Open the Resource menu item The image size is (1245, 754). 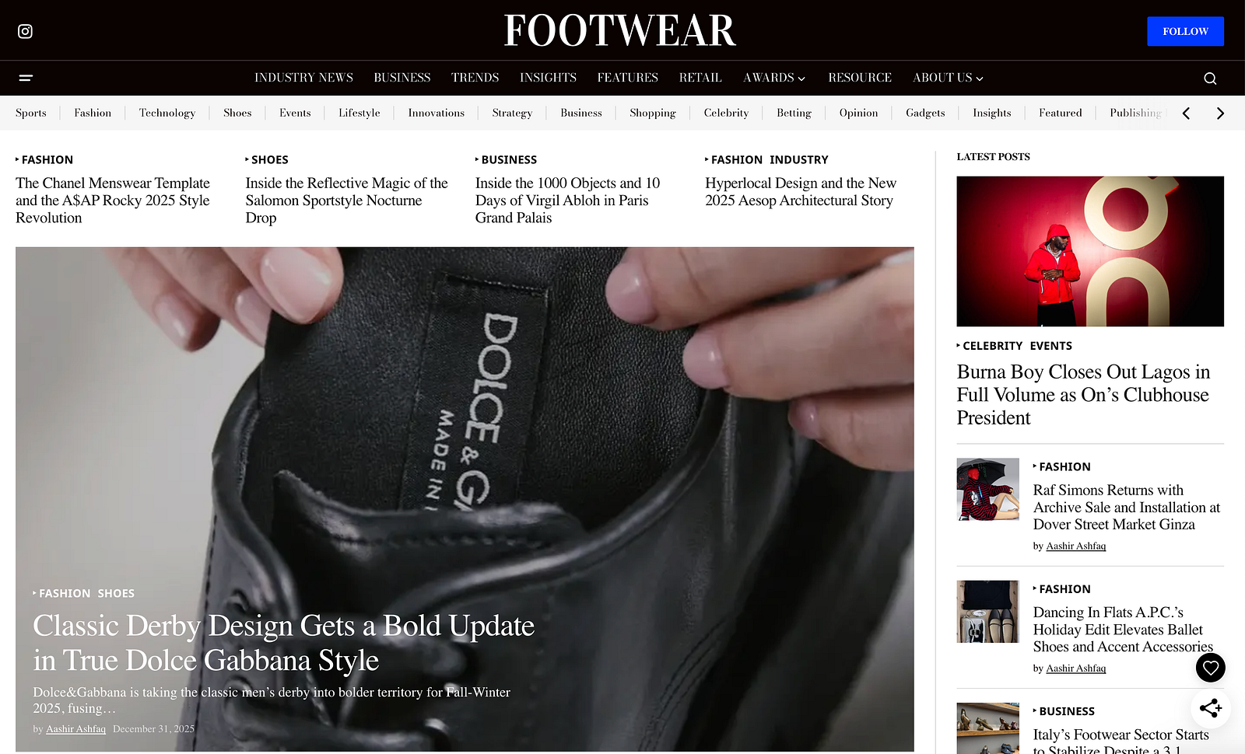860,78
